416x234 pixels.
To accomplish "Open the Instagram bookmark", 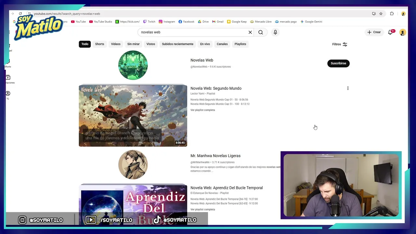I will (167, 22).
